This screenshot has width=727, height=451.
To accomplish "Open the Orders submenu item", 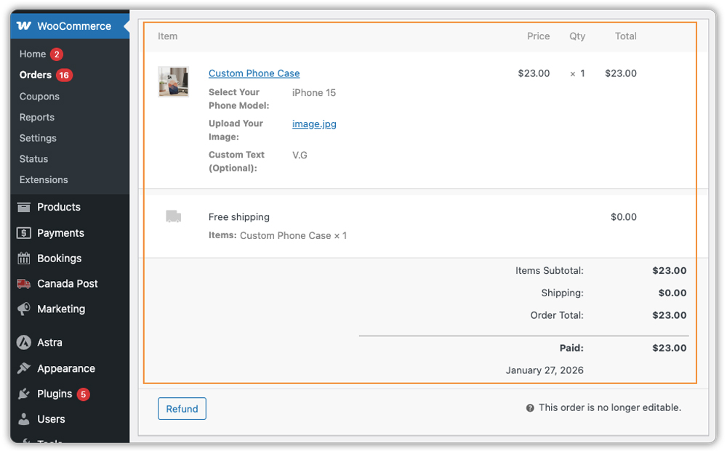I will (36, 75).
